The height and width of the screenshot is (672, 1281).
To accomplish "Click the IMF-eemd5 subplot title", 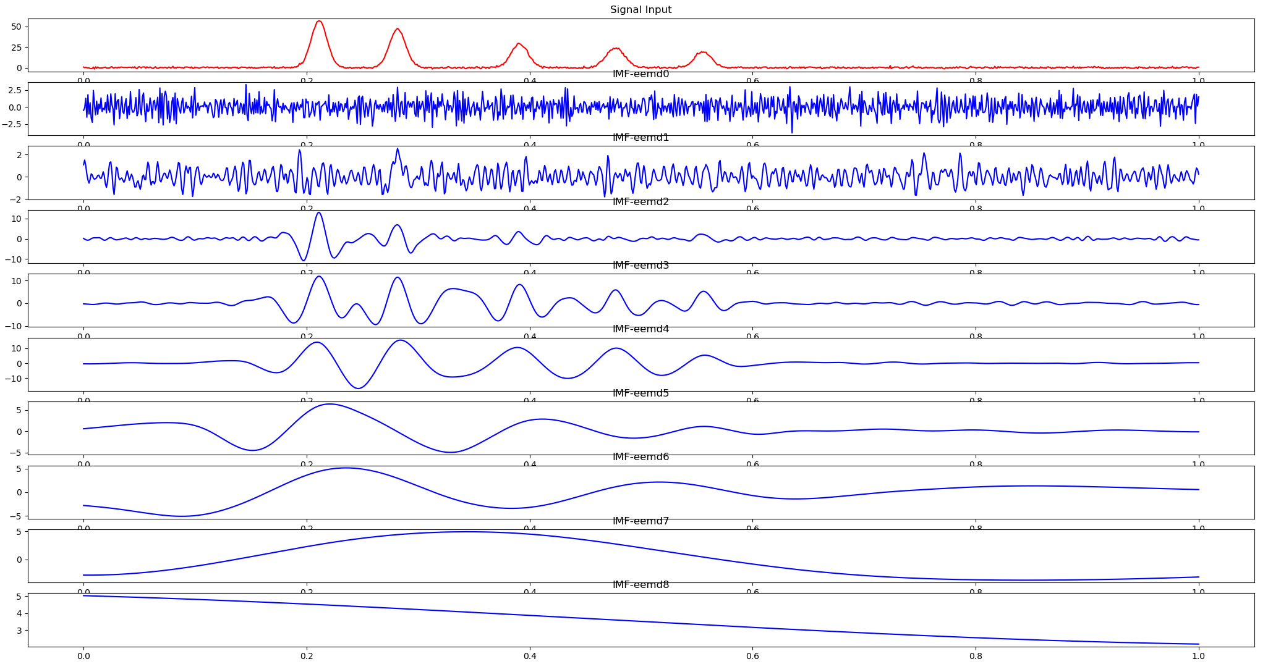I will 640,393.
